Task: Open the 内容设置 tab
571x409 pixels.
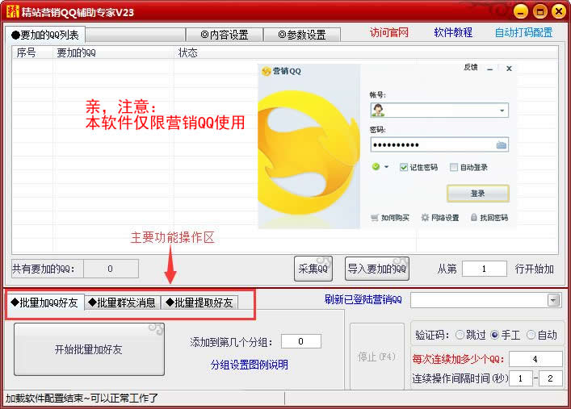Action: pos(225,35)
